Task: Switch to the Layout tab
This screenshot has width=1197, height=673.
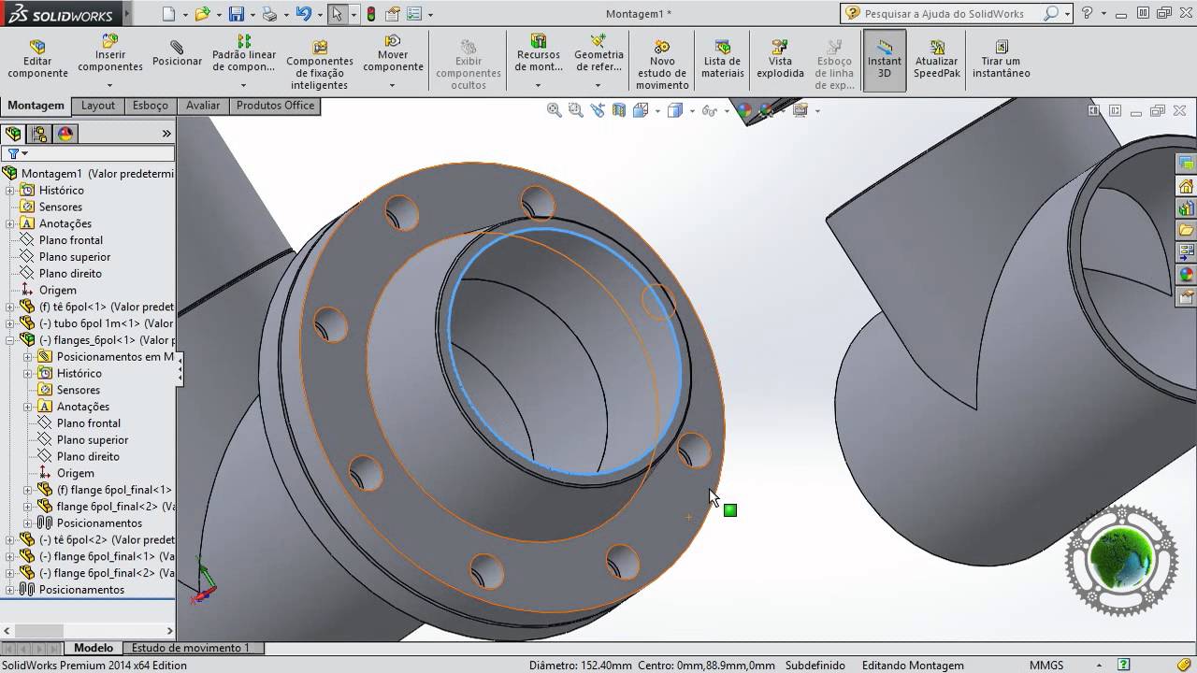Action: pyautogui.click(x=98, y=106)
